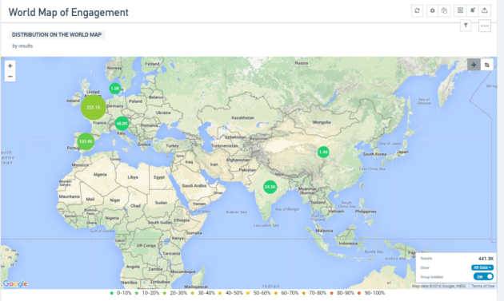Click the add report document icon
The width and height of the screenshot is (504, 301).
tap(460, 10)
